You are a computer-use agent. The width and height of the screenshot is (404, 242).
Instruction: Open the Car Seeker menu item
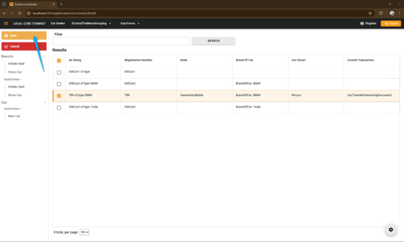pyautogui.click(x=58, y=24)
